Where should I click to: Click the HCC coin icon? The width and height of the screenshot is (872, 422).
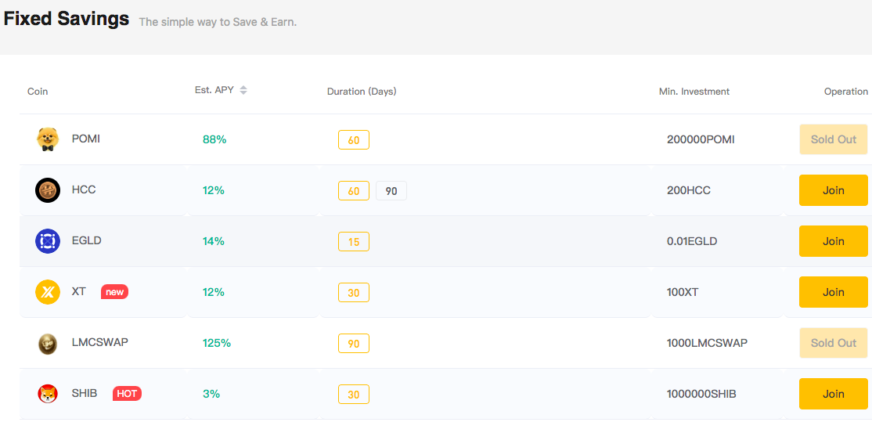(x=47, y=190)
